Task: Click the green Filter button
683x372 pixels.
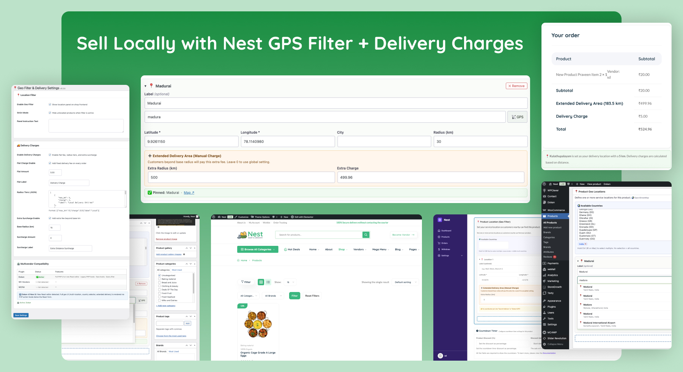Action: tap(294, 296)
